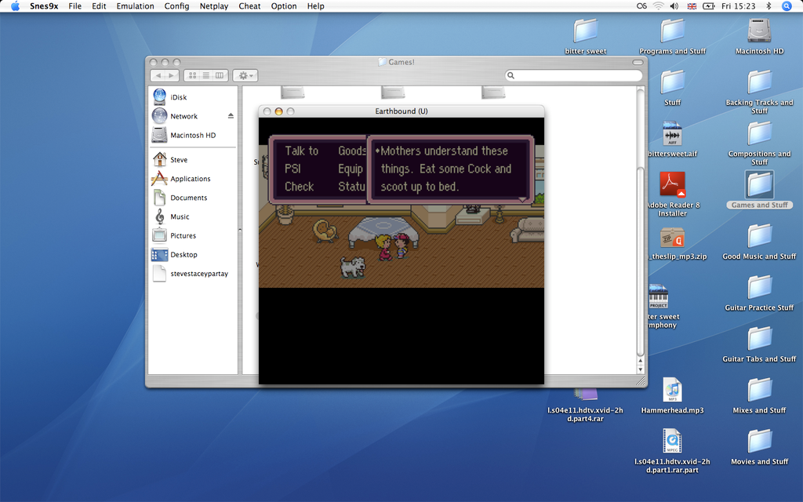Open the Netplay menu
This screenshot has width=803, height=502.
coord(214,6)
